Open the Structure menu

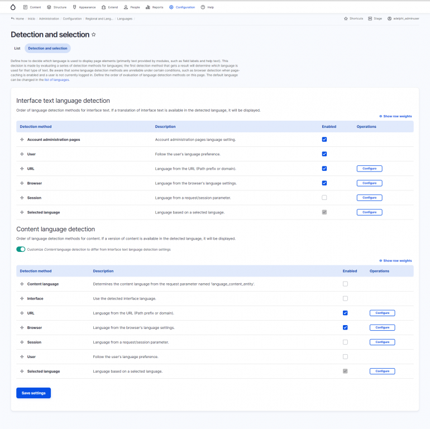tap(56, 7)
